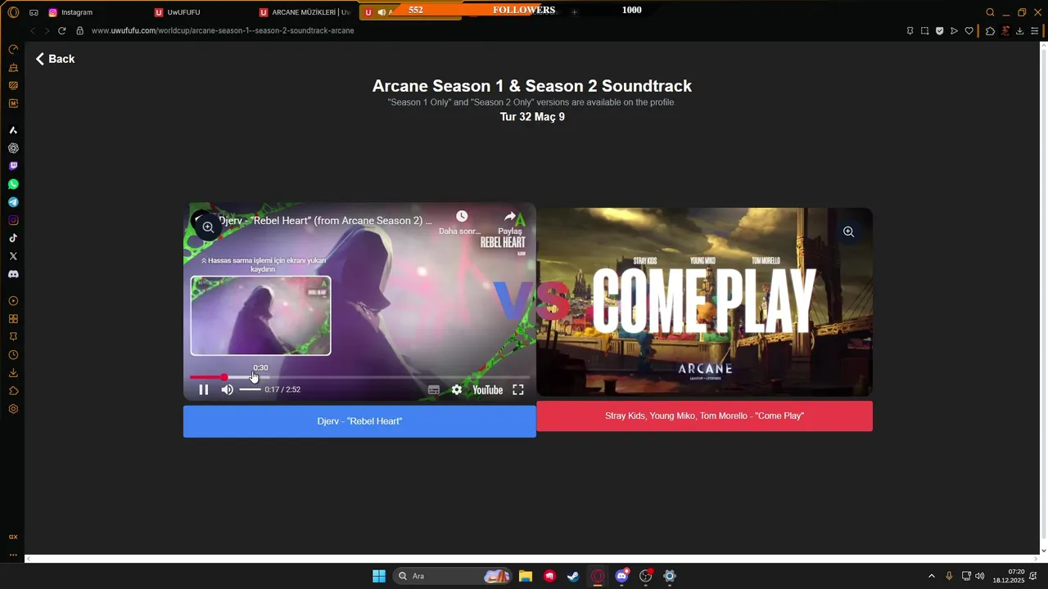Image resolution: width=1048 pixels, height=589 pixels.
Task: Open Twitch in the sidebar
Action: click(x=13, y=166)
